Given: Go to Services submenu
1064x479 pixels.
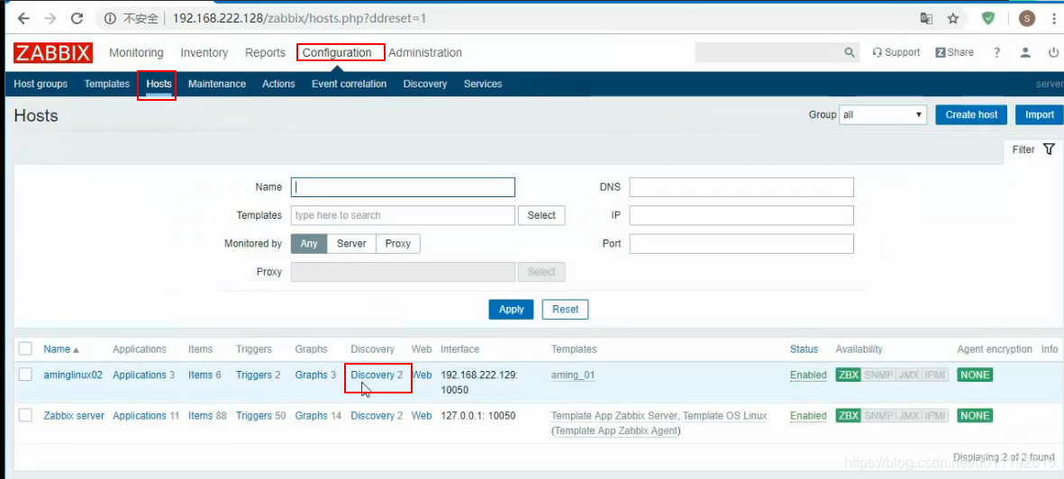Looking at the screenshot, I should [x=483, y=84].
